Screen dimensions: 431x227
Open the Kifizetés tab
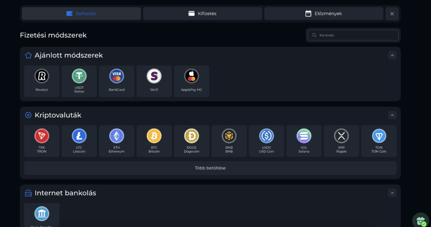coord(202,13)
